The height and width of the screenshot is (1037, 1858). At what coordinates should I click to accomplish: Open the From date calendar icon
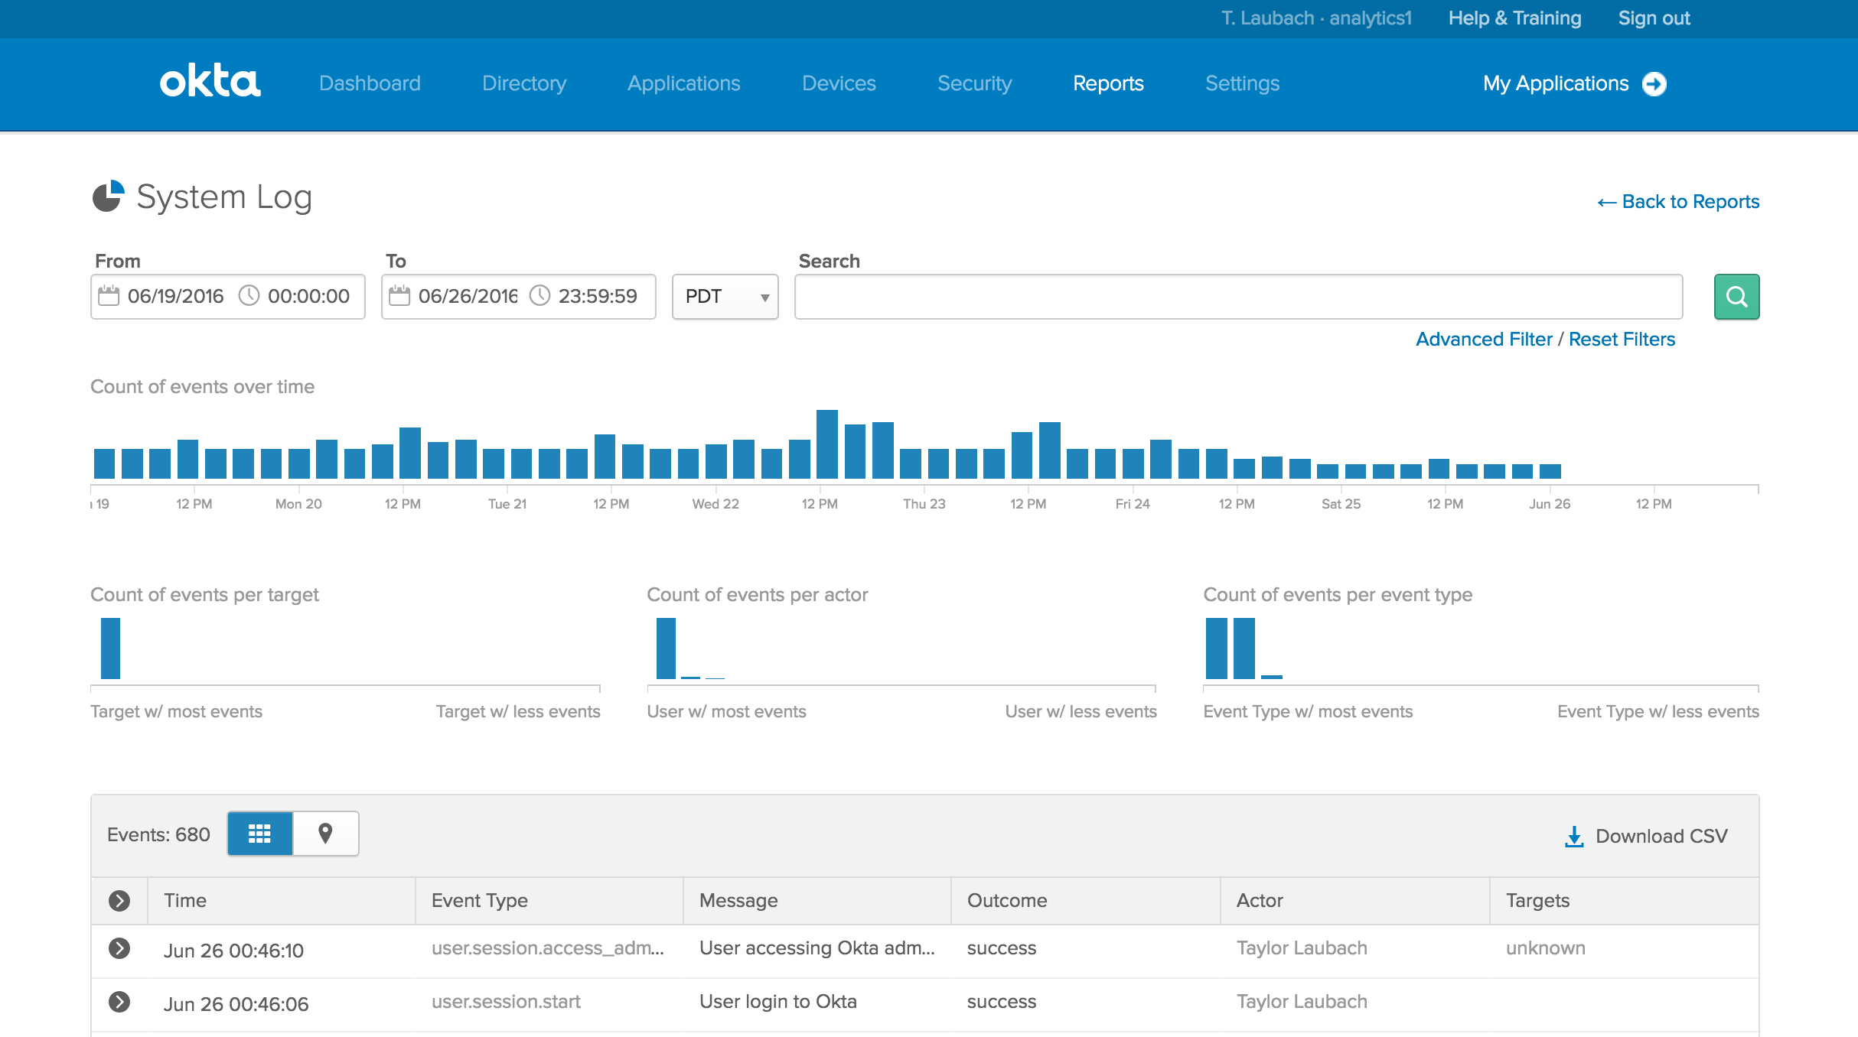coord(109,296)
